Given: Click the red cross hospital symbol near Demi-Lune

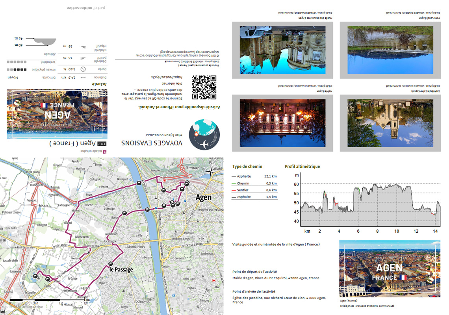Looking at the screenshot, I should point(213,280).
